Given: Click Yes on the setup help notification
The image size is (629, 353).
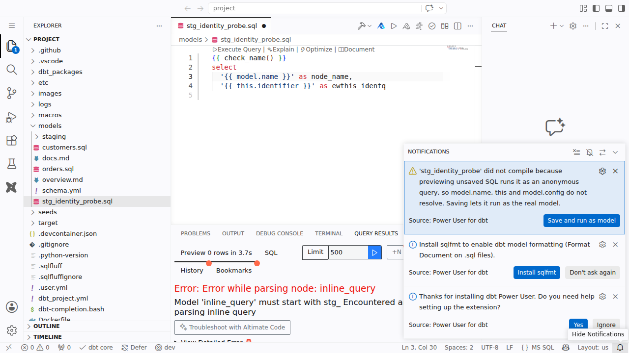Looking at the screenshot, I should point(578,325).
